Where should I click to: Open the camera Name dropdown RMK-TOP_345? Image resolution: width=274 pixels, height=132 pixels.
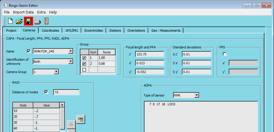pos(70,51)
